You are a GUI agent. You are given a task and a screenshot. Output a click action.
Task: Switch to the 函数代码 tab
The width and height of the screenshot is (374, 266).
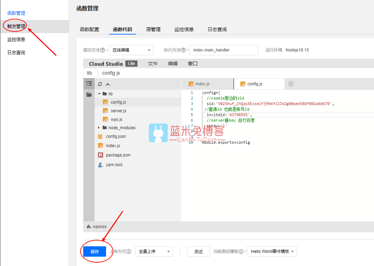[x=123, y=29]
